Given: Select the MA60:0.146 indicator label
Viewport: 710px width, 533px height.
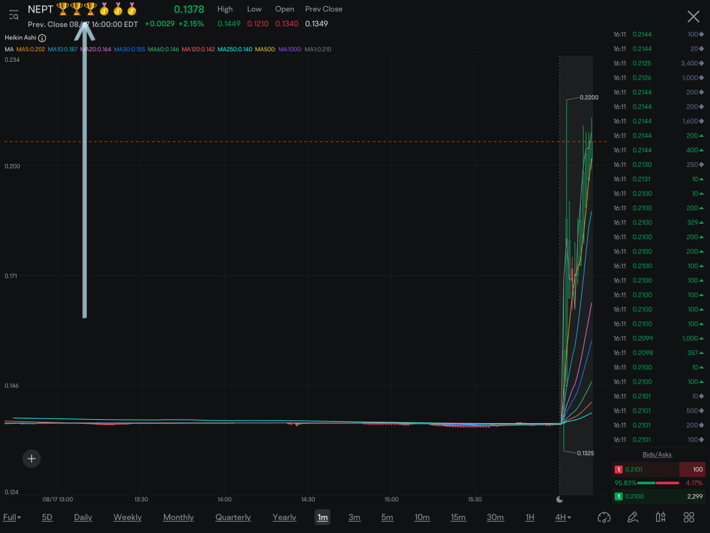Looking at the screenshot, I should click(x=164, y=49).
